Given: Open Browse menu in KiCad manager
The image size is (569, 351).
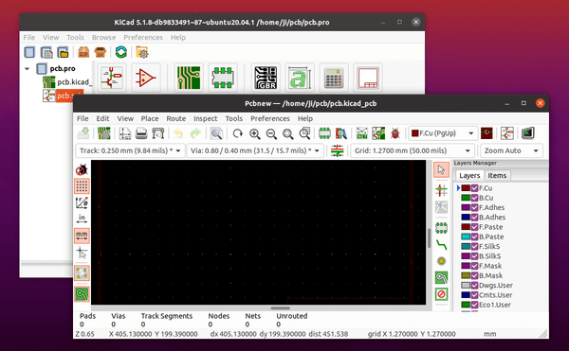Looking at the screenshot, I should 103,37.
